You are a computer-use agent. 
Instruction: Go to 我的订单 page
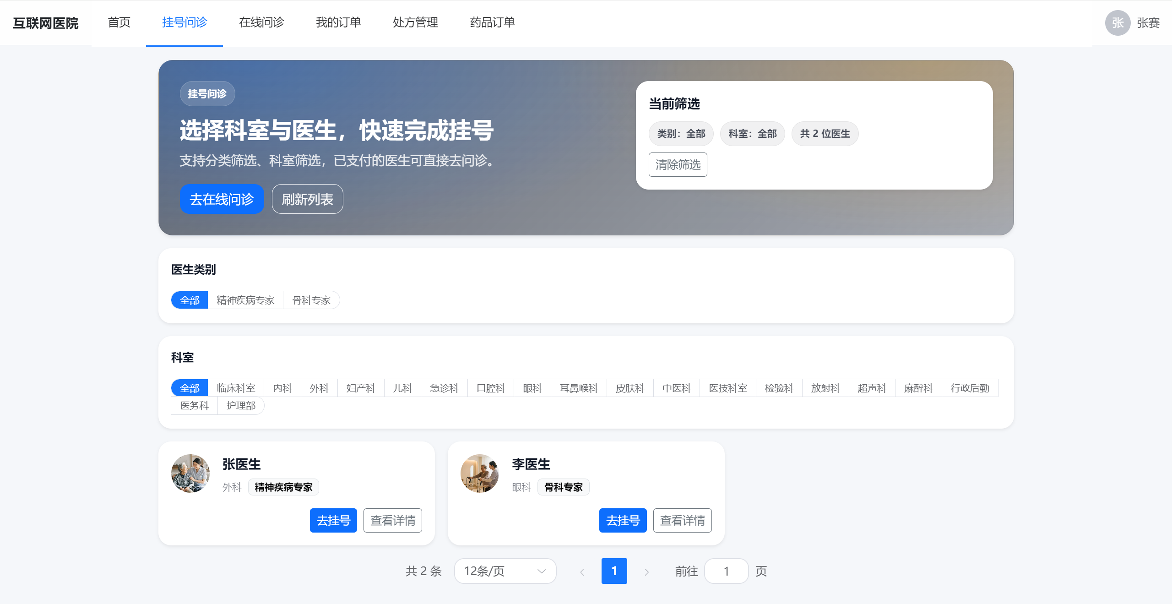click(338, 22)
